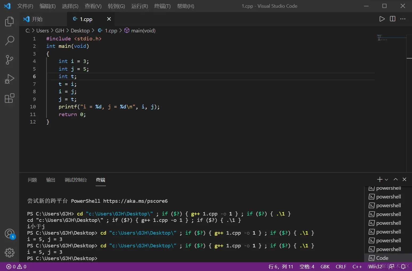Click the code minimap

point(391,37)
